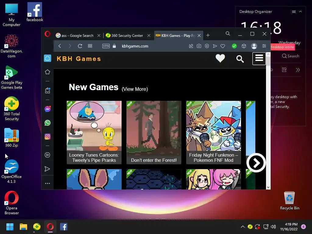Image resolution: width=312 pixels, height=234 pixels.
Task: Open the sidebar shopping bag icon
Action: point(48,90)
